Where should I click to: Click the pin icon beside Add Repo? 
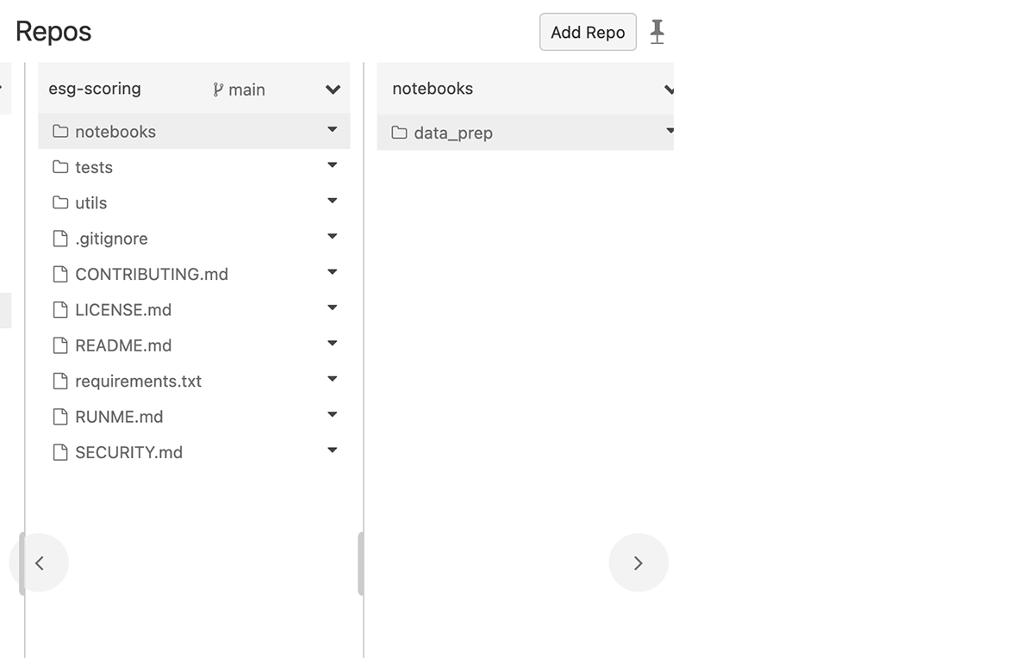pos(657,32)
